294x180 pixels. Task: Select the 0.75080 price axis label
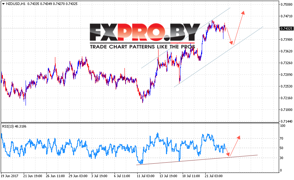coord(286,5)
